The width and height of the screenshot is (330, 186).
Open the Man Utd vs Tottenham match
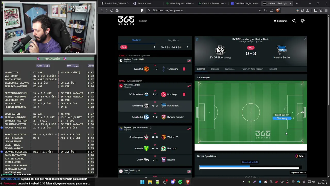155,69
